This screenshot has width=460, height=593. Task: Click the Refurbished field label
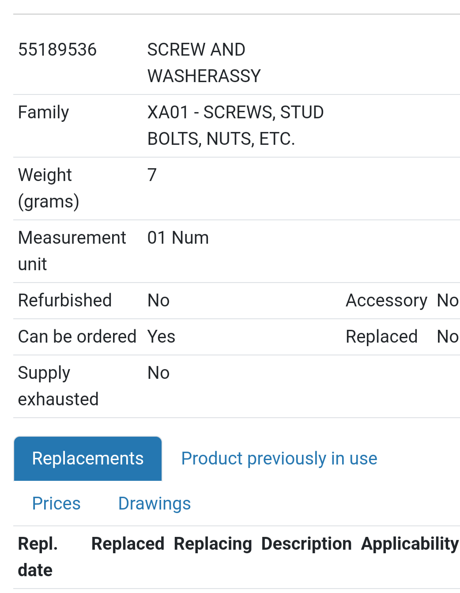tap(65, 300)
